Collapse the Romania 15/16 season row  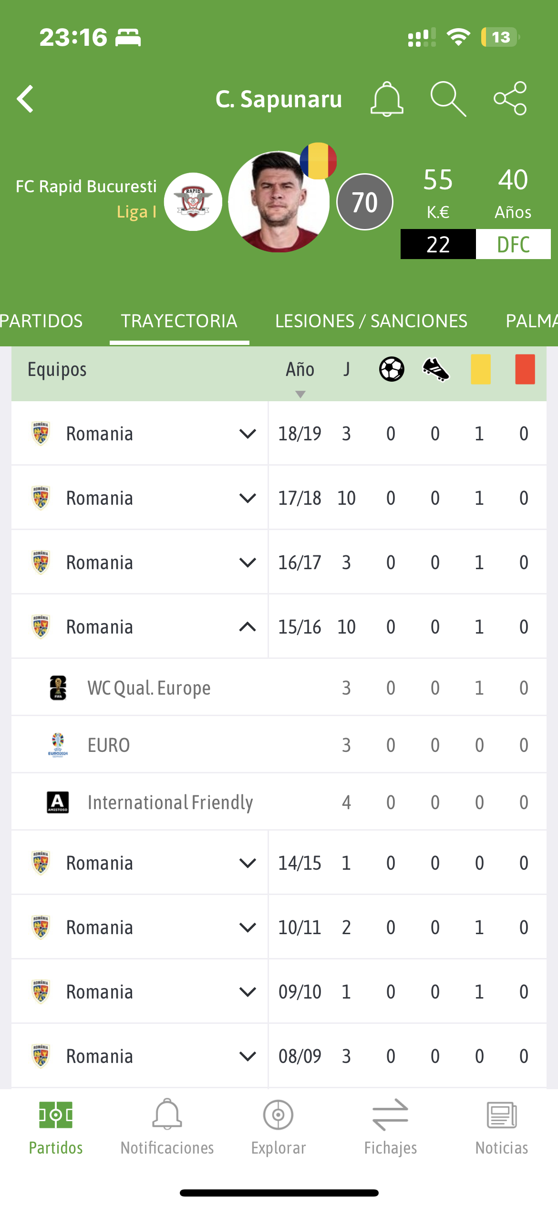pos(248,627)
